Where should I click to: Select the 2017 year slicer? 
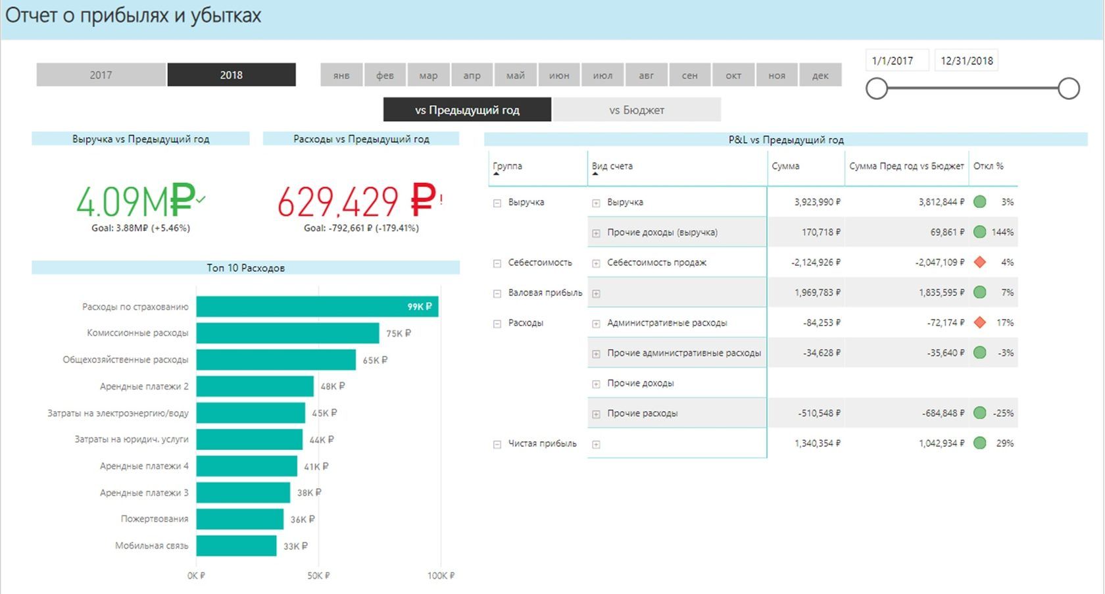[x=101, y=75]
